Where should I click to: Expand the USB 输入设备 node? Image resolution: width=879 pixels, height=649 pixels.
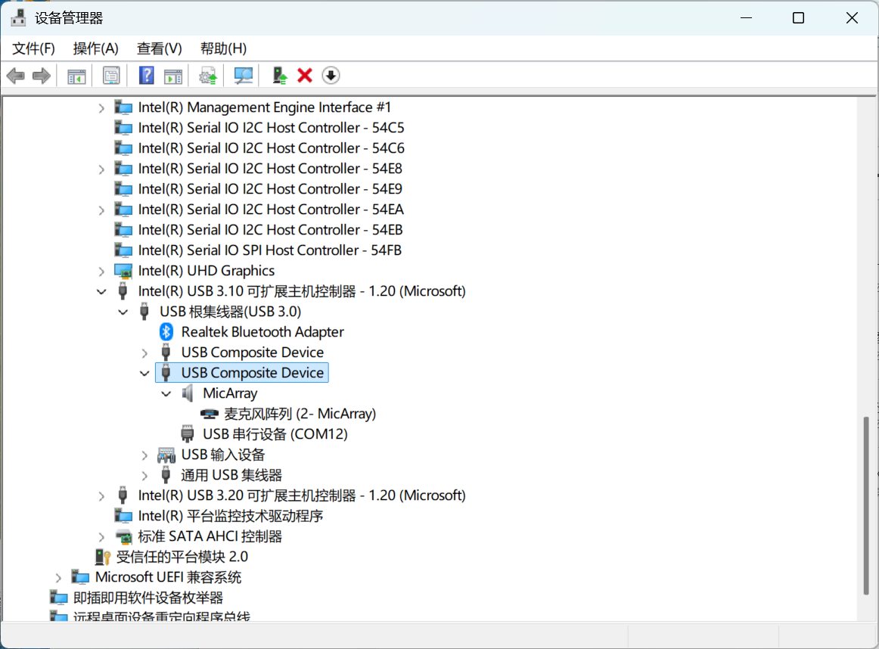pyautogui.click(x=144, y=455)
